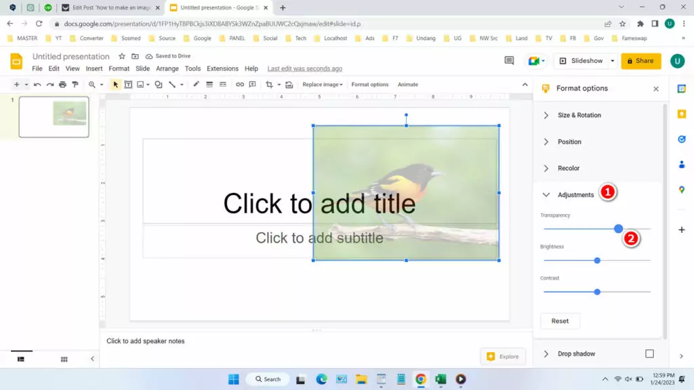Select the slide 1 thumbnail
Viewport: 694px width, 390px height.
tap(54, 117)
